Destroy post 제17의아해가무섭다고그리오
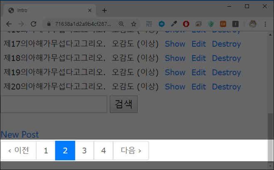 (227, 44)
